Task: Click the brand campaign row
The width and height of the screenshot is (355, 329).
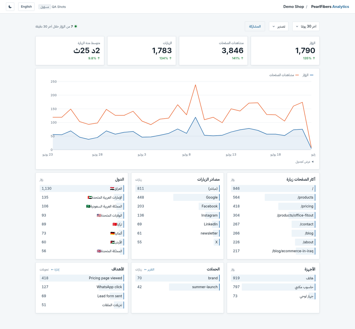Action: 177,278
